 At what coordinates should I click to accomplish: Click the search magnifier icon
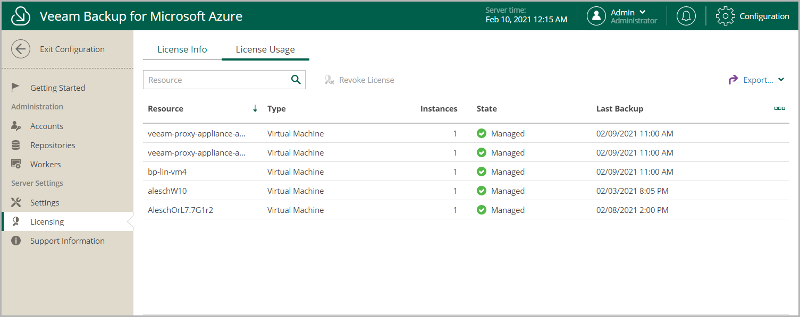click(296, 80)
